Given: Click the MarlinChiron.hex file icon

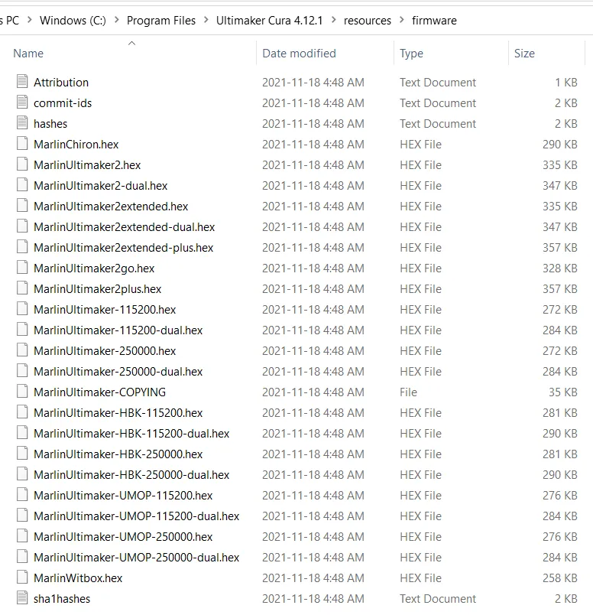Looking at the screenshot, I should click(22, 144).
